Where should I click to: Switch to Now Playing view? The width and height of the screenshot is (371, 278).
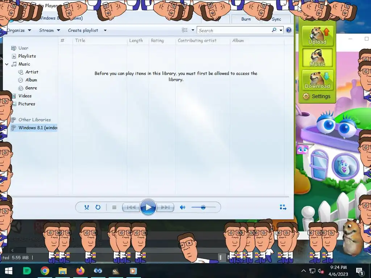pos(283,207)
